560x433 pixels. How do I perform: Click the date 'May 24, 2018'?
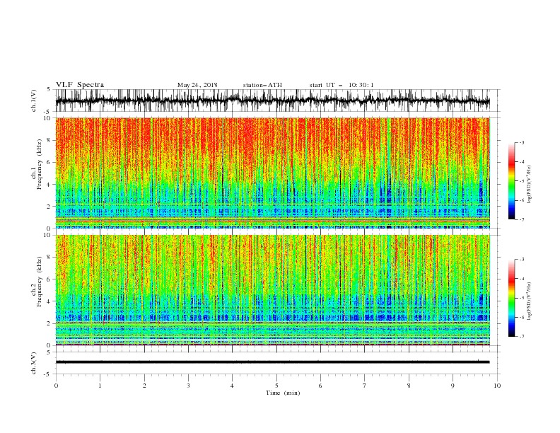[x=197, y=85]
